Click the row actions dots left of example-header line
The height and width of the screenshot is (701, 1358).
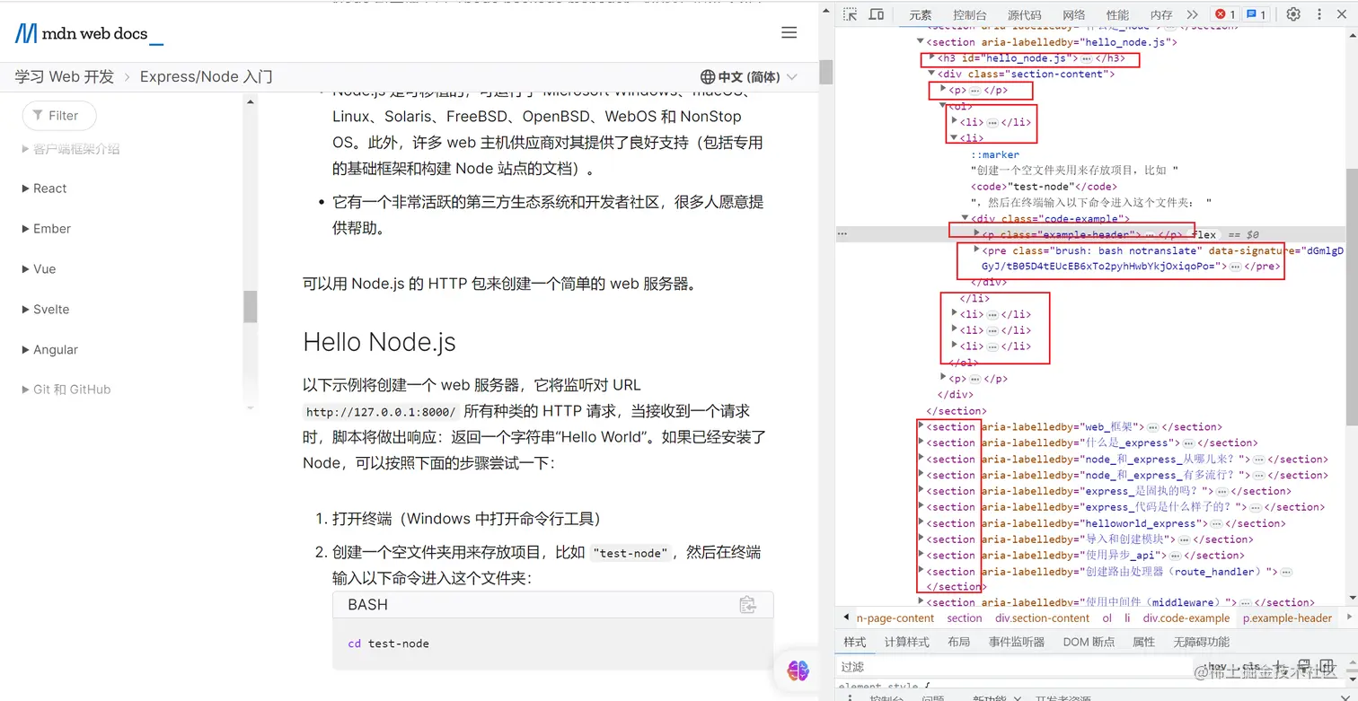[842, 233]
